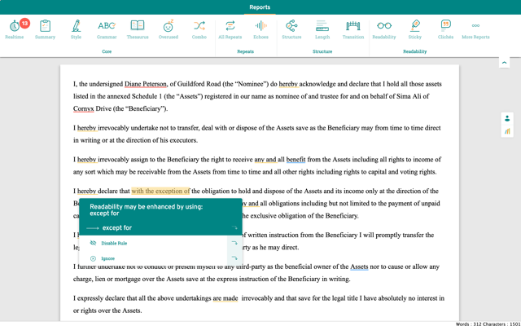The image size is (521, 326).
Task: Open the user profile side icon
Action: click(x=507, y=118)
